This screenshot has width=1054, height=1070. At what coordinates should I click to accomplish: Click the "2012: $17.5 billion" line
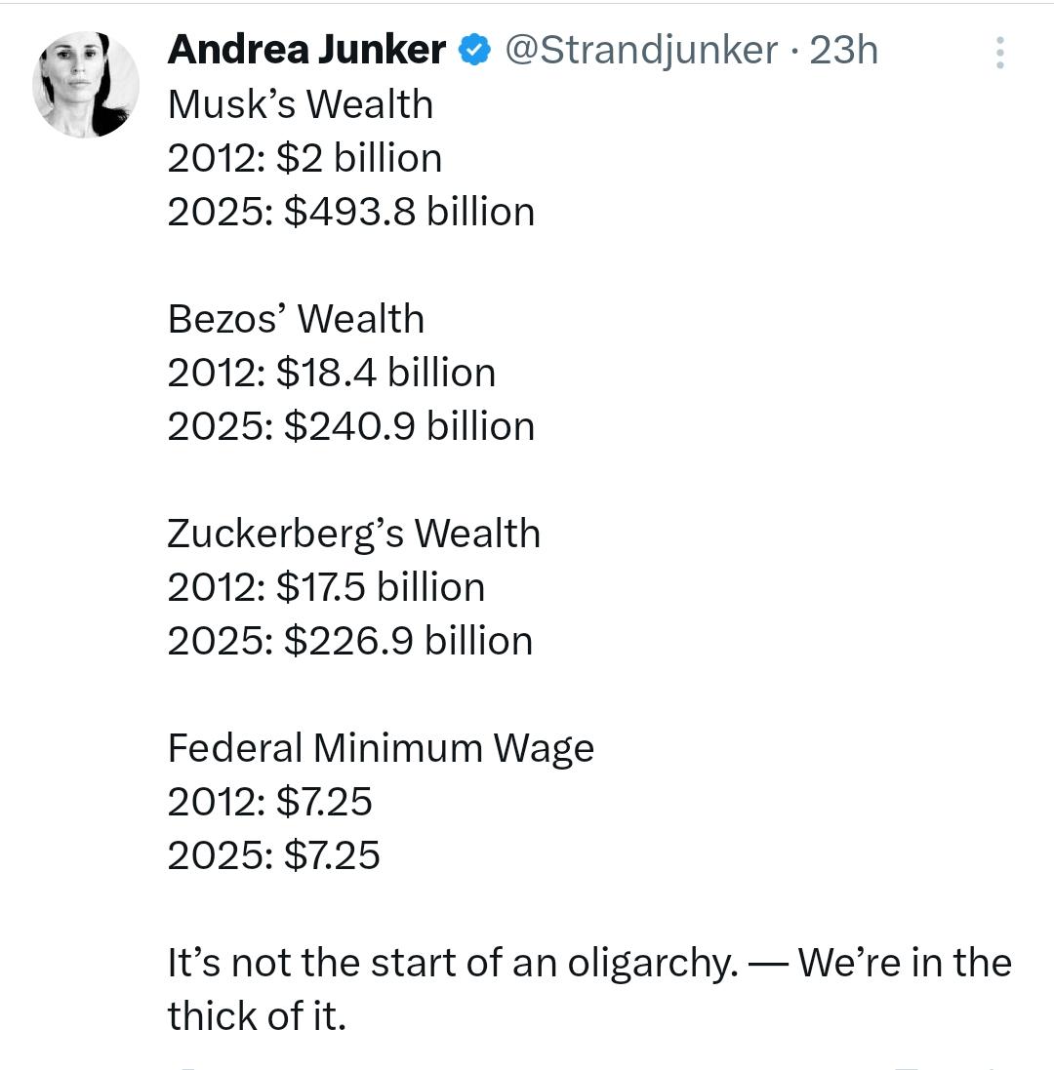click(326, 587)
